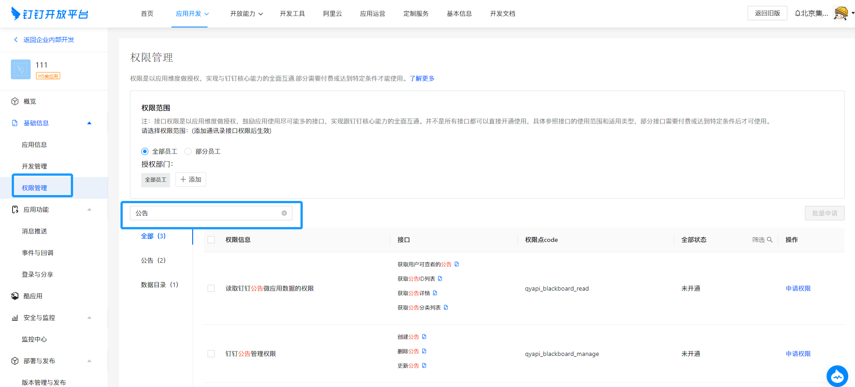The height and width of the screenshot is (387, 855).
Task: Click the 酷应用 sidebar icon
Action: click(15, 296)
